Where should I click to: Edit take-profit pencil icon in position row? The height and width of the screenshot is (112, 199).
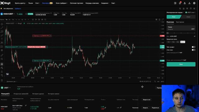coord(105,108)
